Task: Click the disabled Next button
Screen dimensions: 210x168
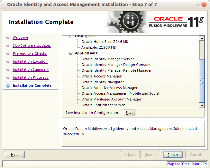Action: pos(150,155)
